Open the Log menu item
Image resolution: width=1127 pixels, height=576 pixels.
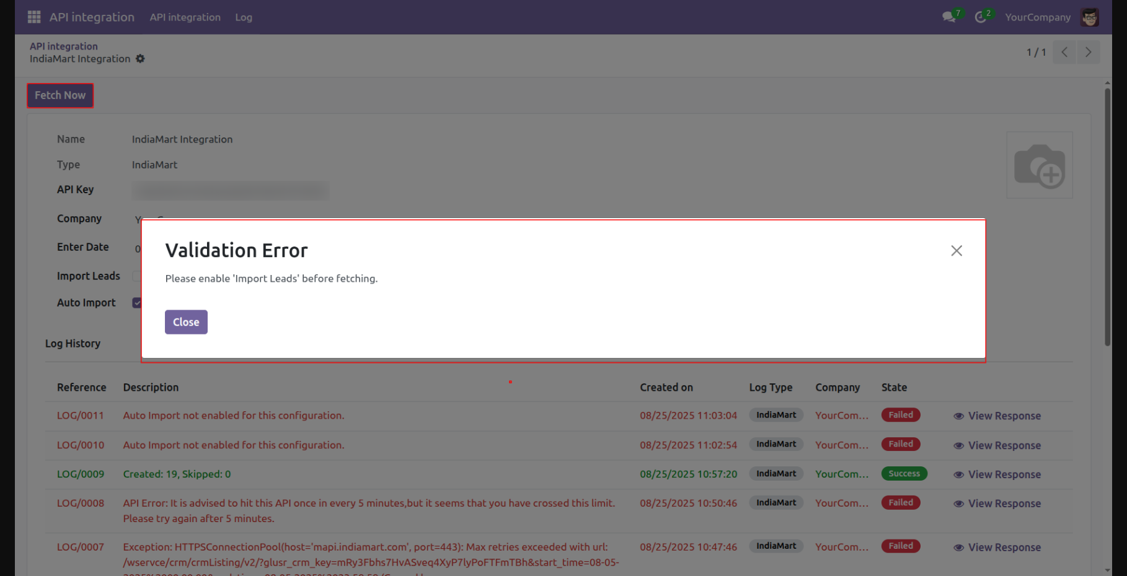[244, 17]
